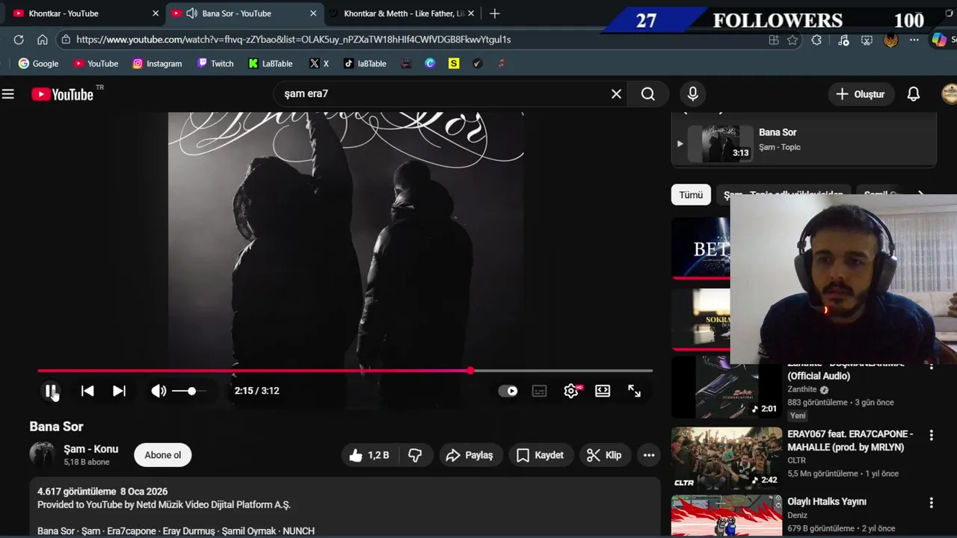Click the address bar URL
957x538 pixels.
pyautogui.click(x=294, y=40)
